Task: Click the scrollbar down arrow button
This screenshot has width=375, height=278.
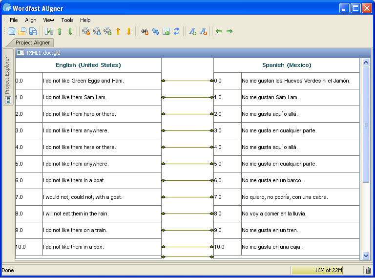Action: 366,256
